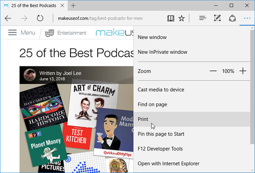This screenshot has width=255, height=173.
Task: Refresh the page with reload icon
Action: coord(40,18)
